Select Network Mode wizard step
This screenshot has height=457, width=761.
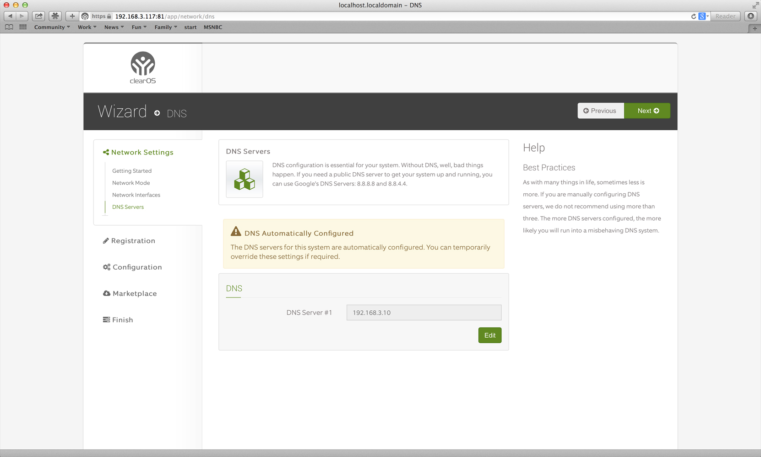click(131, 183)
